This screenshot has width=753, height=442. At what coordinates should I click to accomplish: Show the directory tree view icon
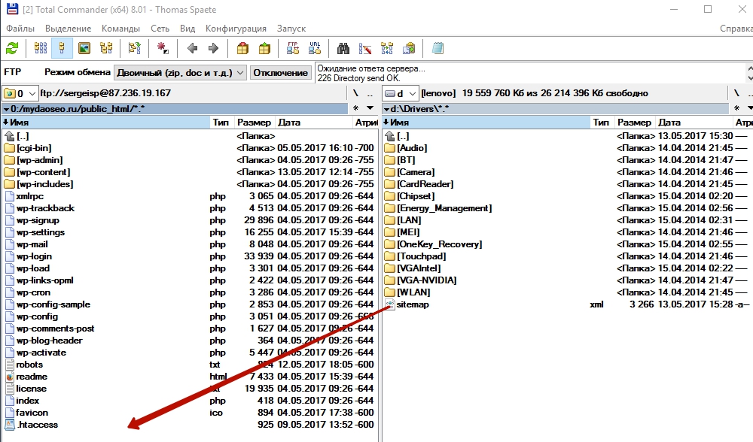point(106,48)
